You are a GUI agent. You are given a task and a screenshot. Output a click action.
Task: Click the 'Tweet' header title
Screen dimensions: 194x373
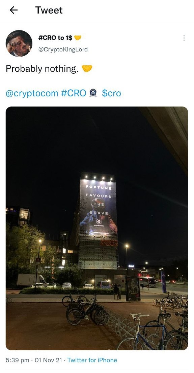click(49, 10)
